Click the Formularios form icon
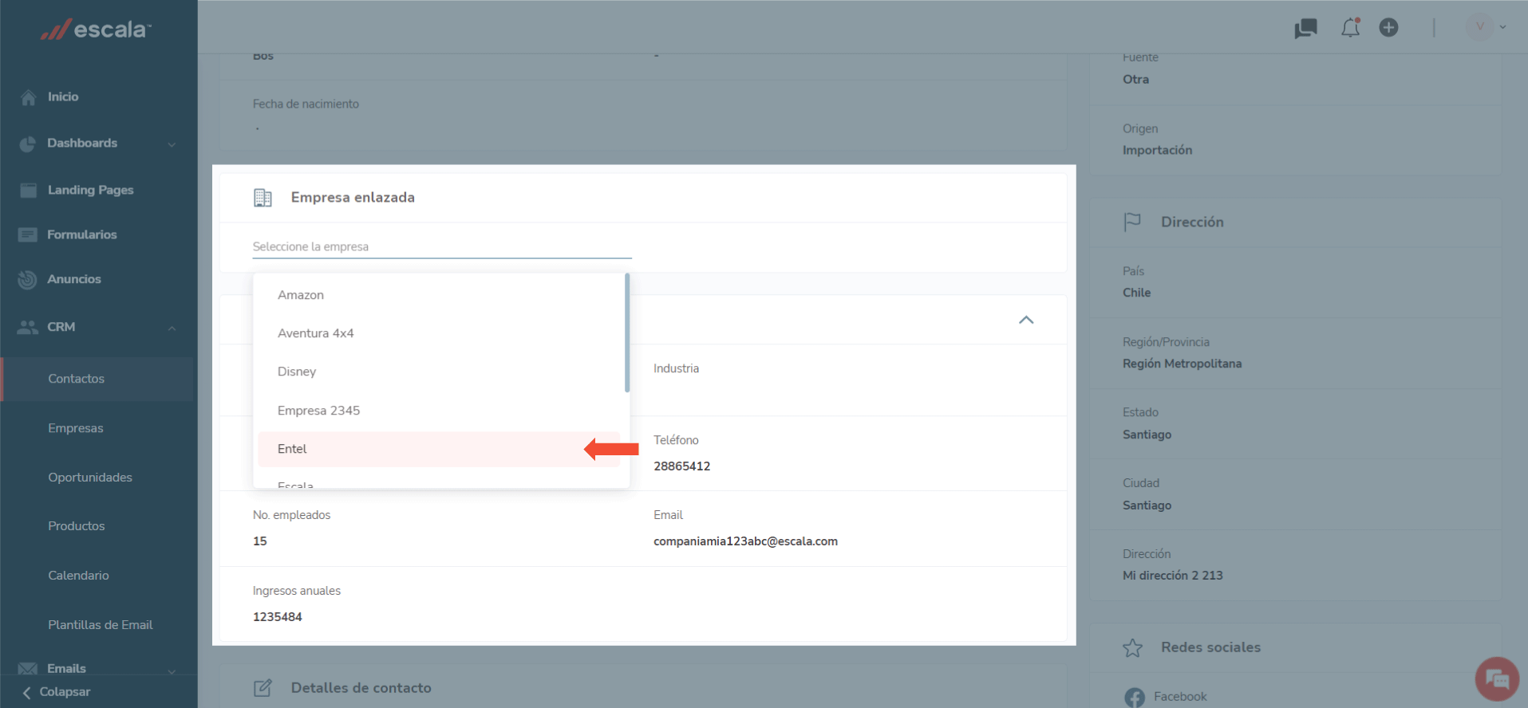The image size is (1528, 708). pos(28,234)
